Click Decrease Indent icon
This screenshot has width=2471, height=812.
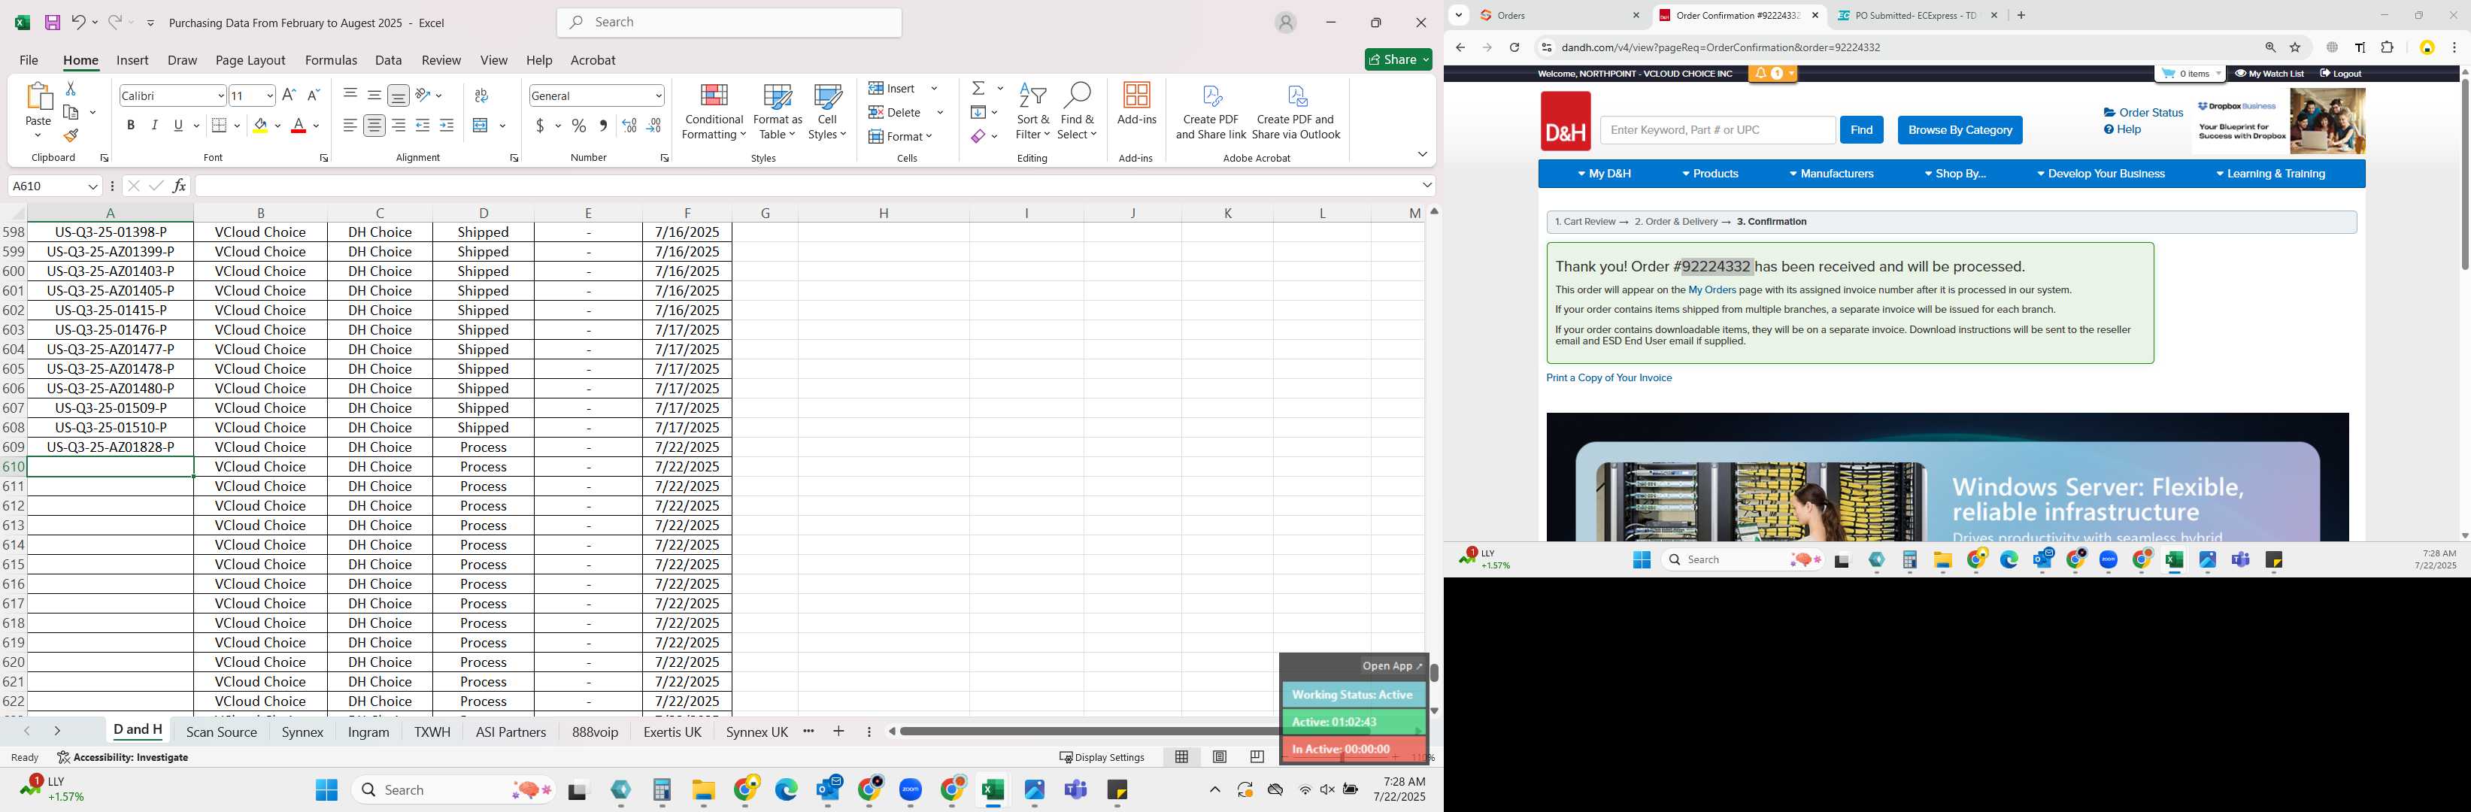click(422, 126)
